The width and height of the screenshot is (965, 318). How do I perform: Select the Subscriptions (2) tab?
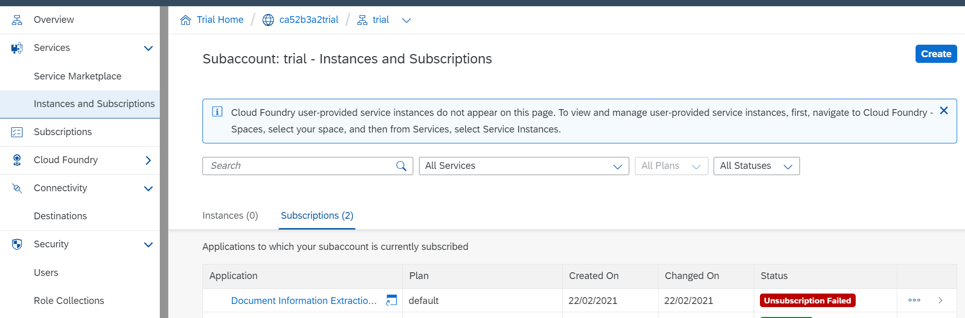317,216
